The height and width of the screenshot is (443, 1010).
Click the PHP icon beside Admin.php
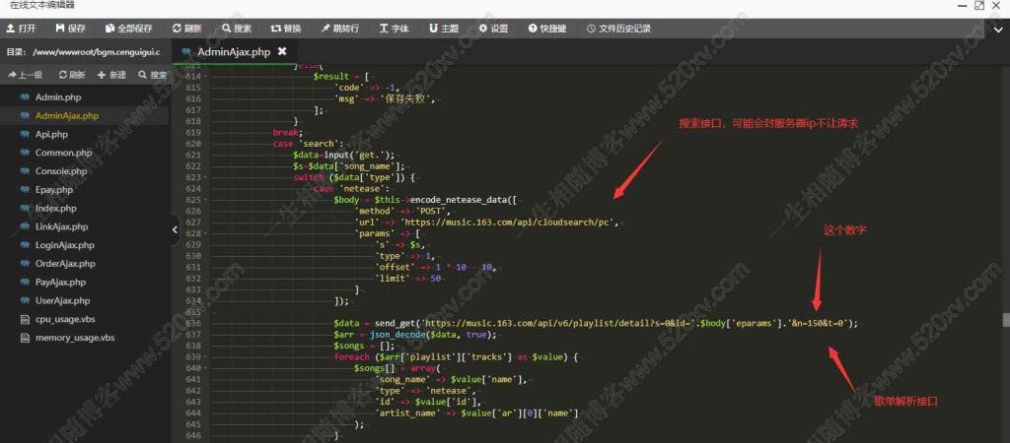(25, 97)
